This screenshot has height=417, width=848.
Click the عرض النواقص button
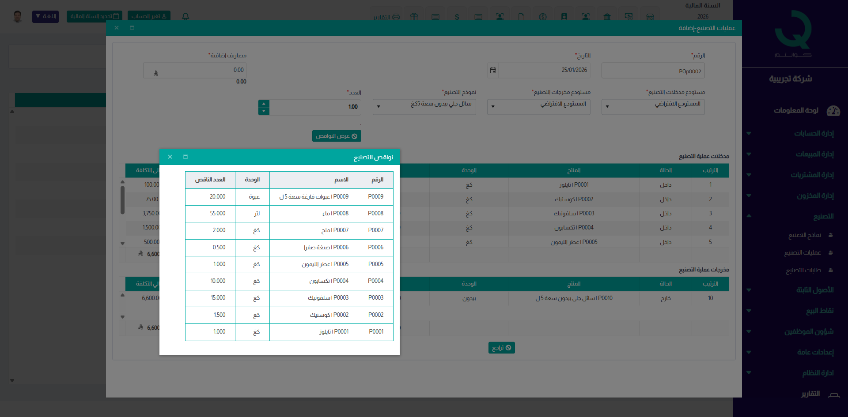tap(337, 136)
